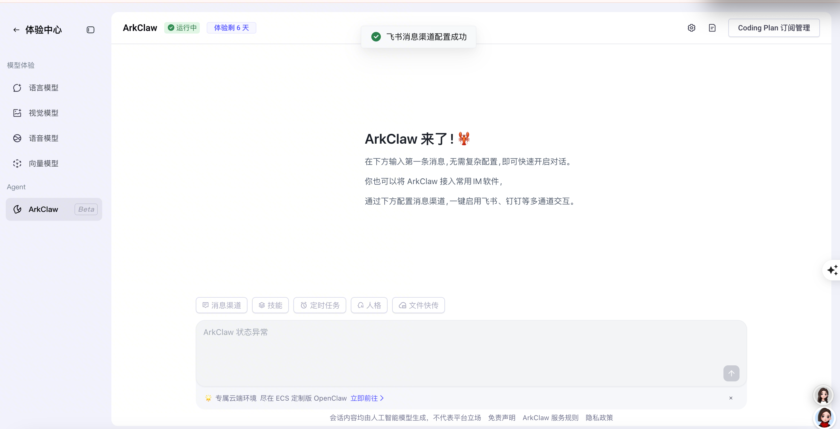This screenshot has width=840, height=429.
Task: Click the back arrow beside 体验中心
Action: pyautogui.click(x=16, y=30)
